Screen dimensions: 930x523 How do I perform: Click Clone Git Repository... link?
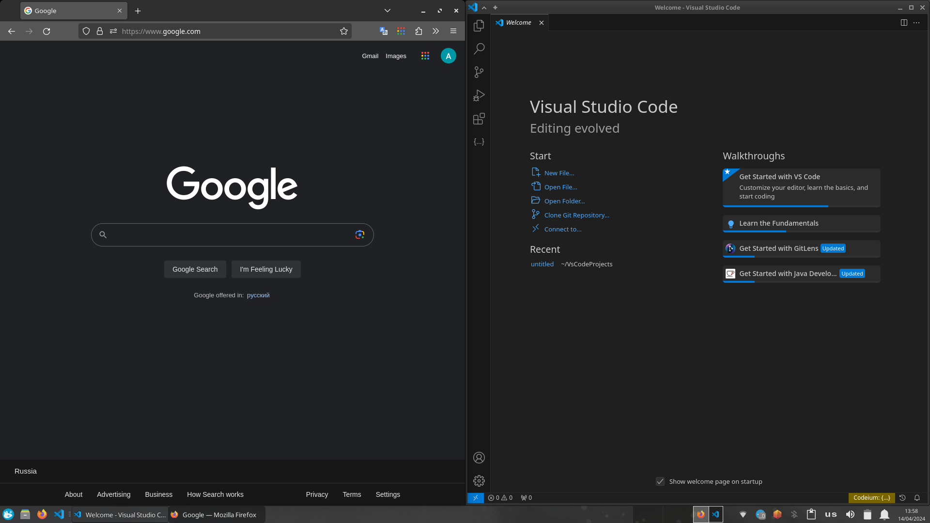[x=576, y=215]
